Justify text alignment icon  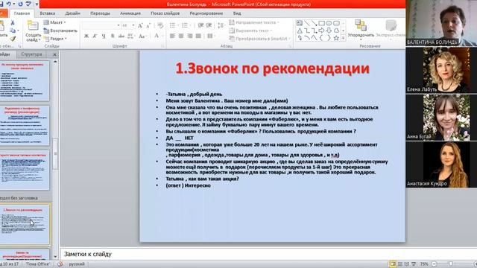pyautogui.click(x=198, y=36)
